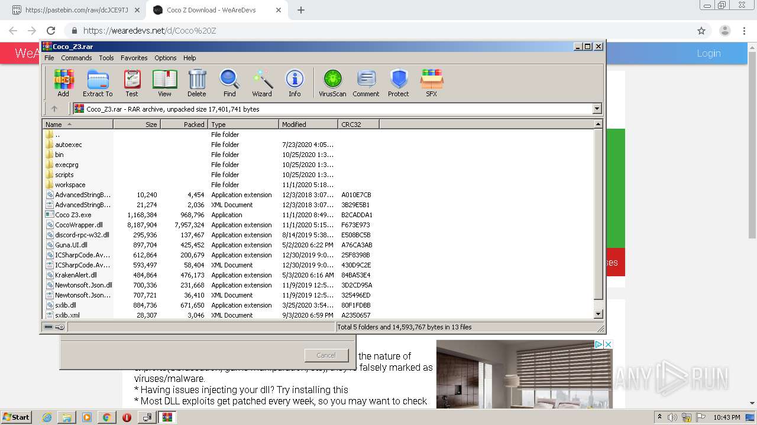Click the View file icon
The height and width of the screenshot is (425, 757).
coord(164,83)
